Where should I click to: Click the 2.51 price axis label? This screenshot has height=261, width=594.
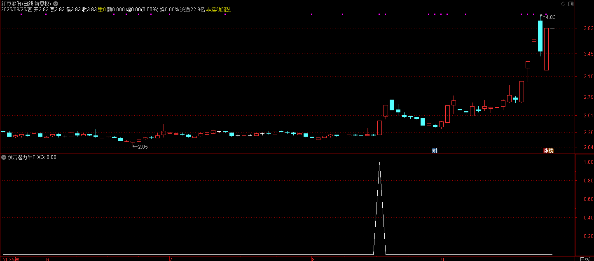[588, 116]
